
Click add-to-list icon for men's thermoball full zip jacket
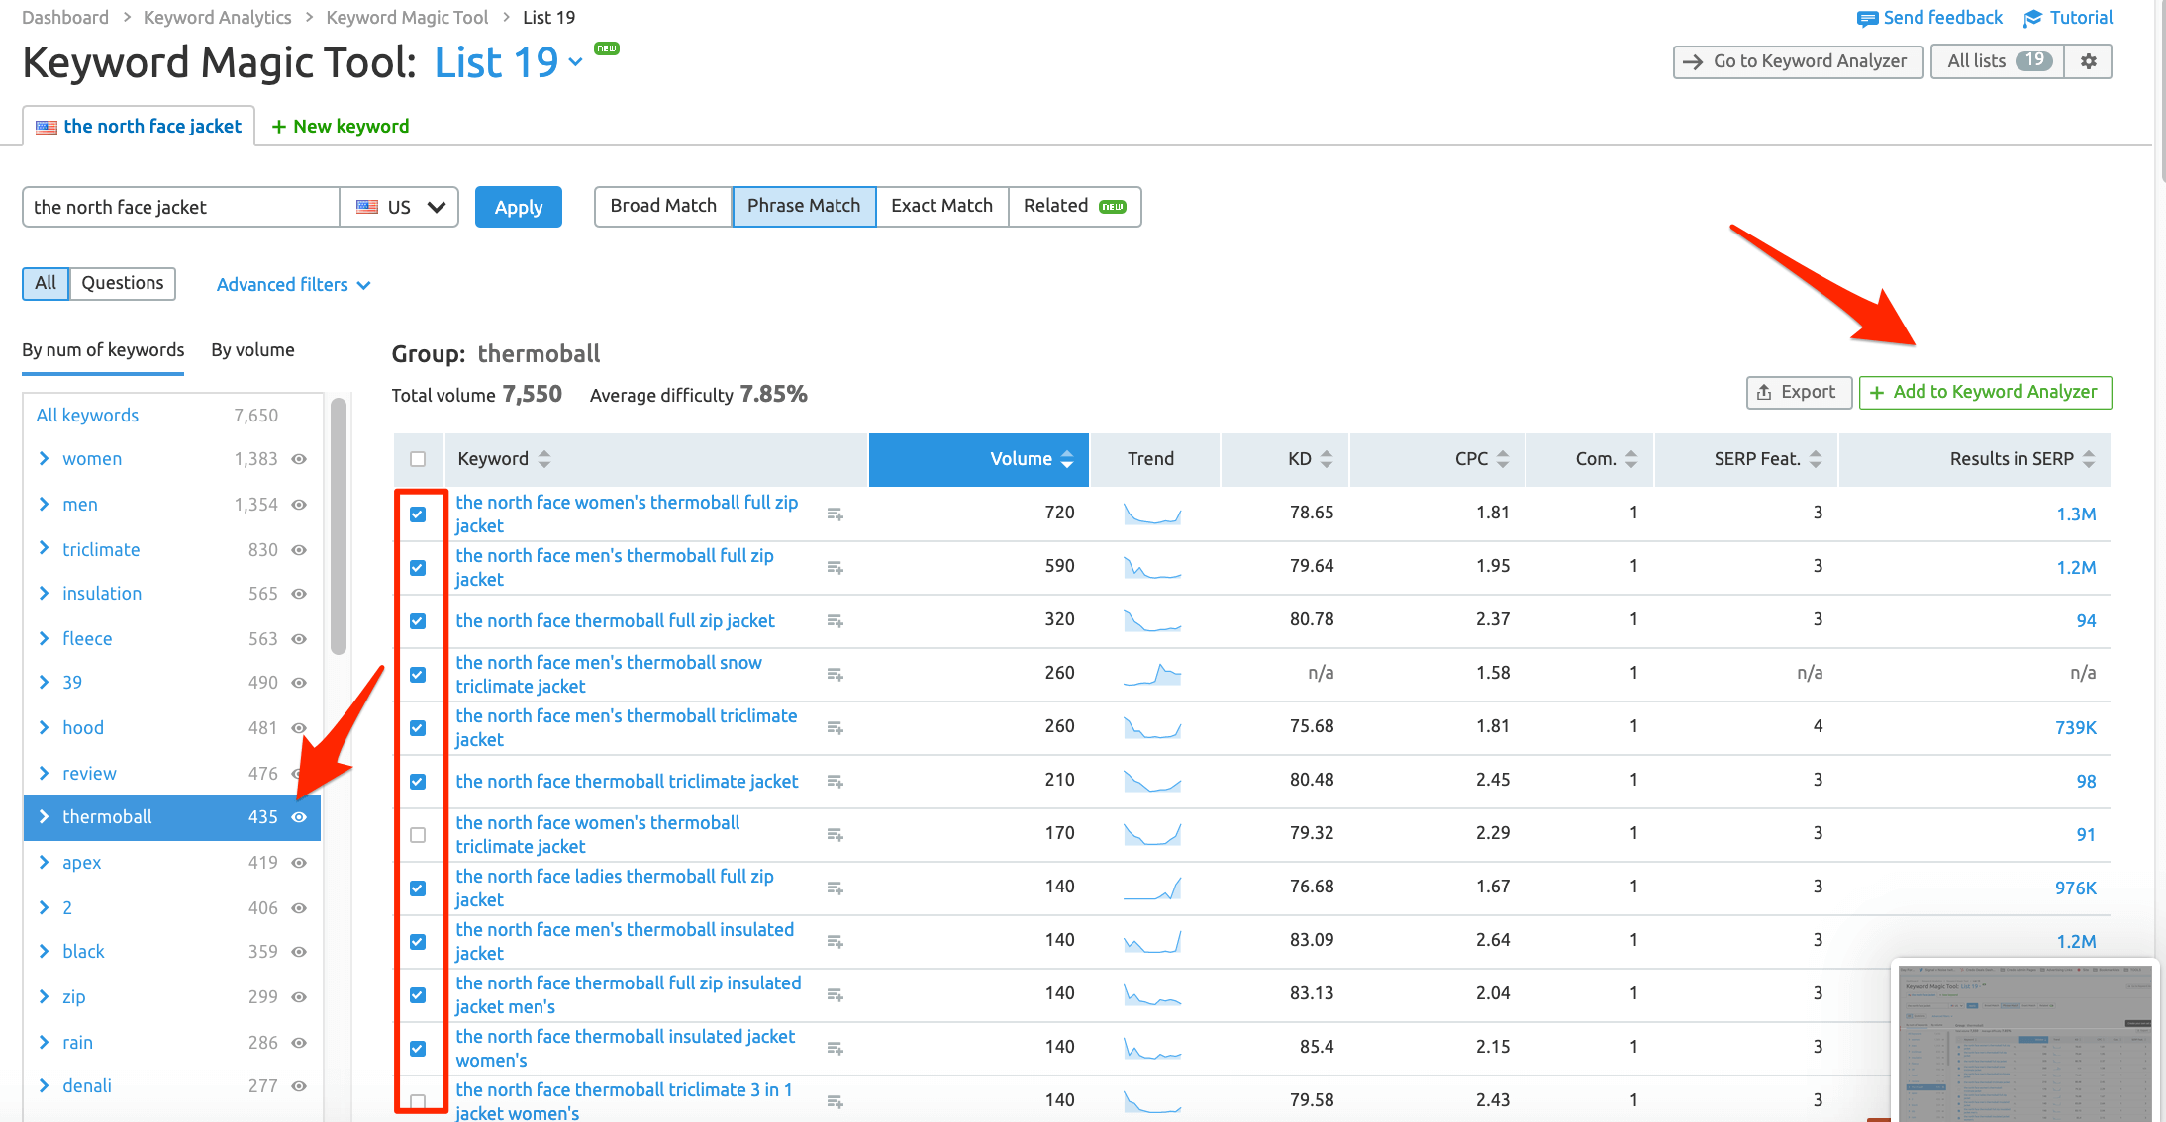click(836, 568)
